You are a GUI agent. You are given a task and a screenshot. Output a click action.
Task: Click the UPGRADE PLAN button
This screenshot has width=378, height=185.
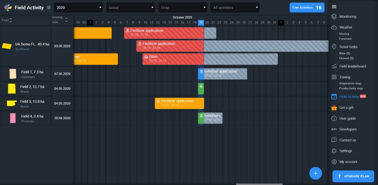click(353, 176)
